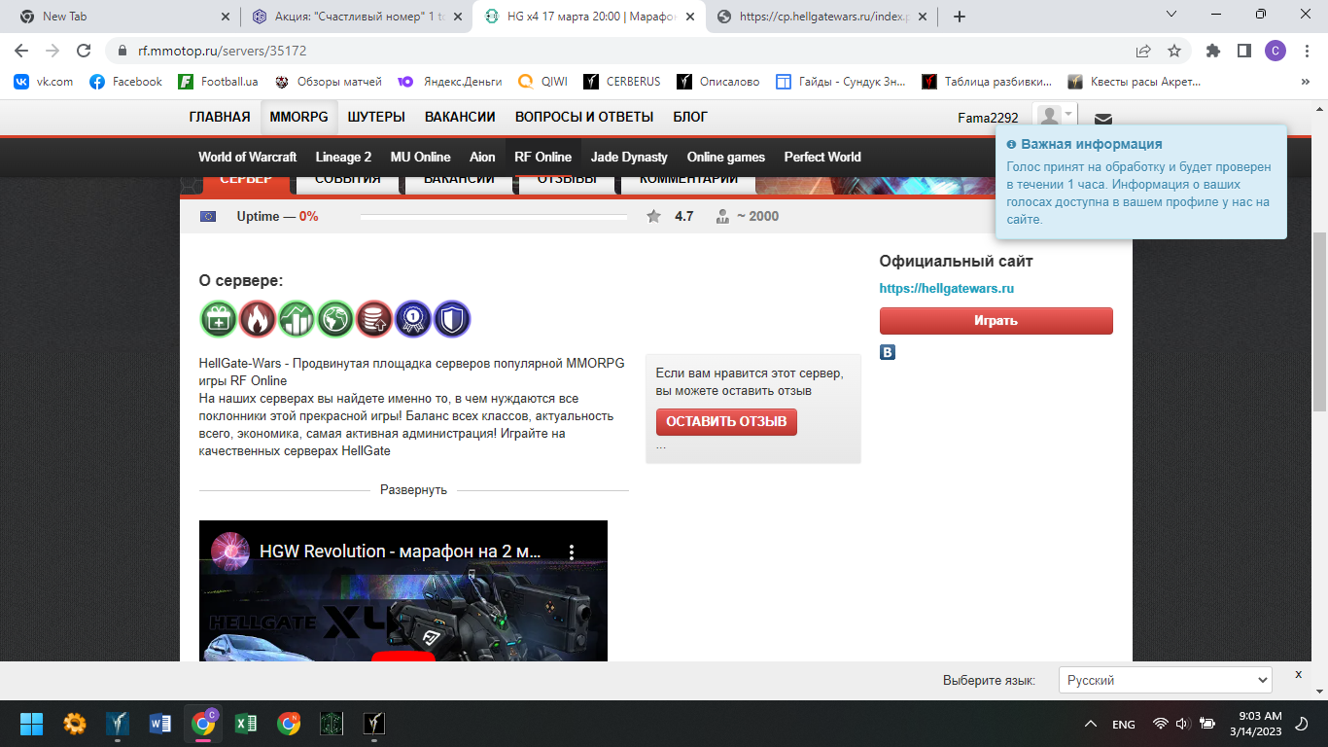Click the green globe badge icon
The image size is (1328, 747).
coord(335,319)
